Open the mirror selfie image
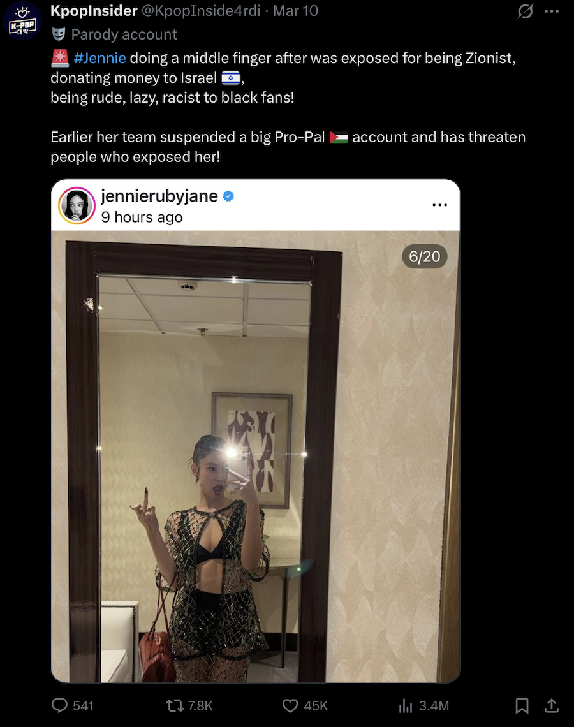Image resolution: width=574 pixels, height=727 pixels. (x=256, y=456)
